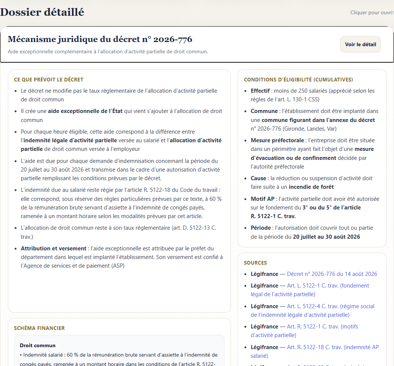
Task: Click the 'SOURCES' section heading
Action: 255,263
